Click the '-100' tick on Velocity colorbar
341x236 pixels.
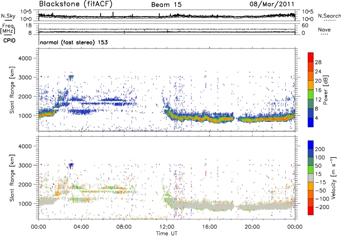322,199
